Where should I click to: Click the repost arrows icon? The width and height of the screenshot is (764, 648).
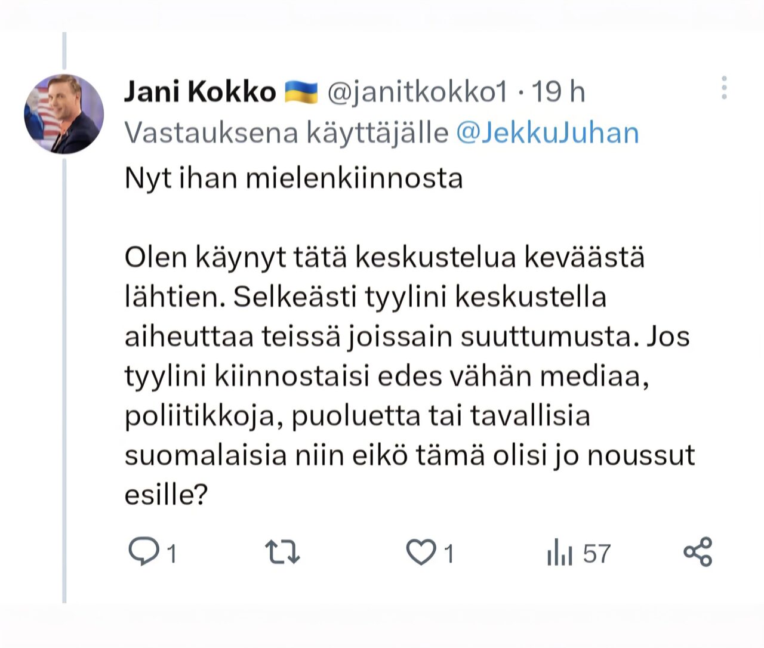click(x=282, y=552)
